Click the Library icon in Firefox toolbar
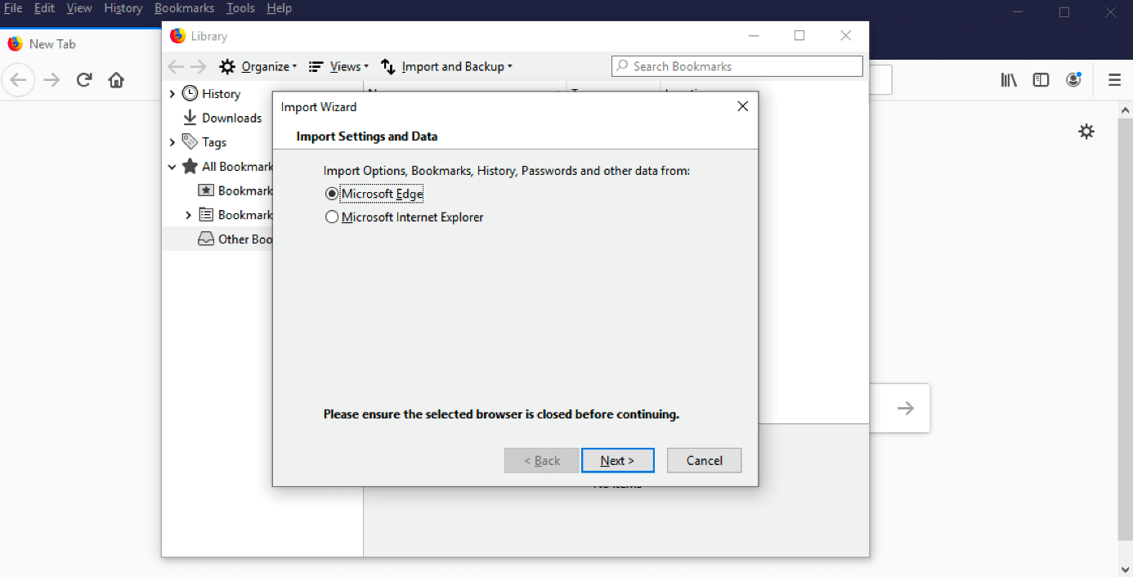 [1008, 79]
